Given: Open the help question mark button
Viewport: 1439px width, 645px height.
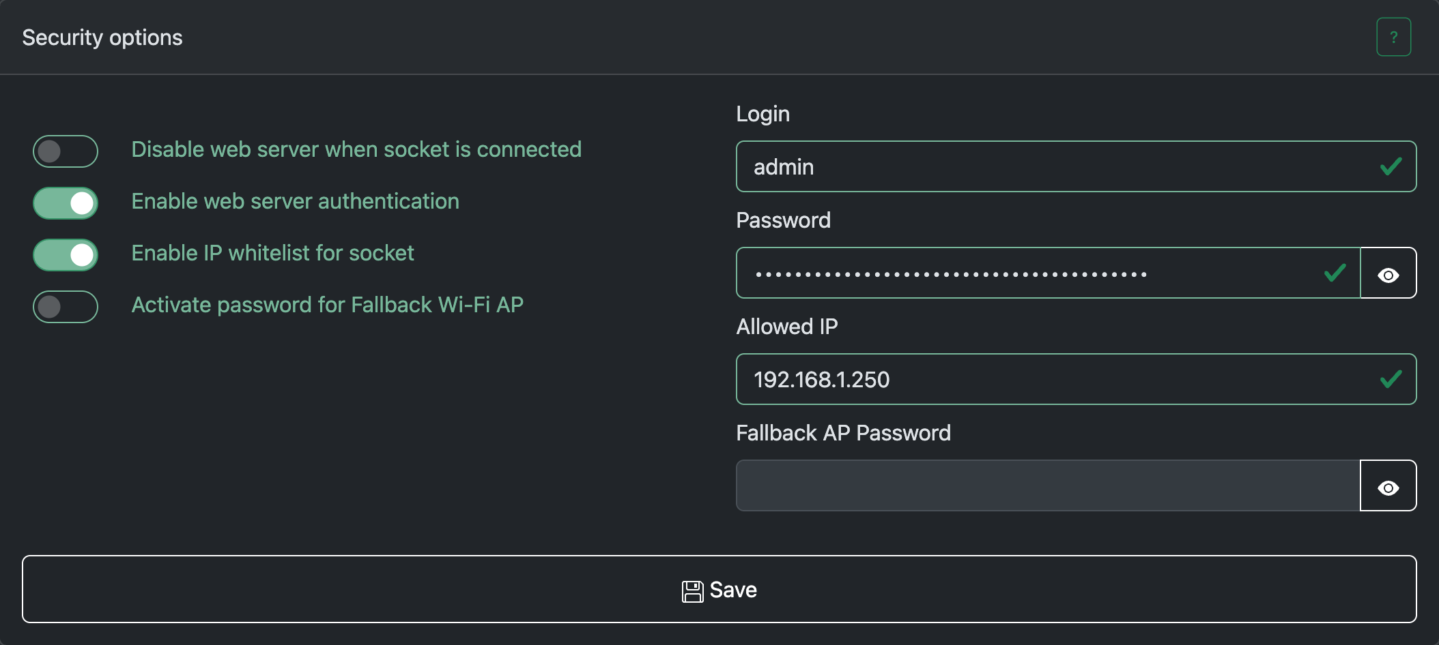Looking at the screenshot, I should 1393,37.
